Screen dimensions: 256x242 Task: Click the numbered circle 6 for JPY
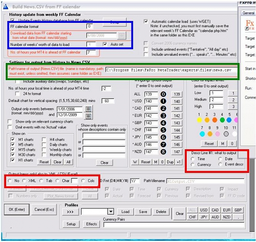tap(163, 137)
